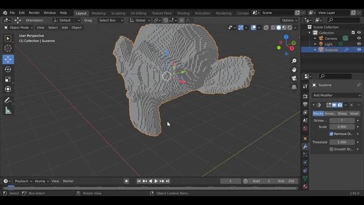364x205 pixels.
Task: Remove the modifier with X button
Action: click(351, 105)
